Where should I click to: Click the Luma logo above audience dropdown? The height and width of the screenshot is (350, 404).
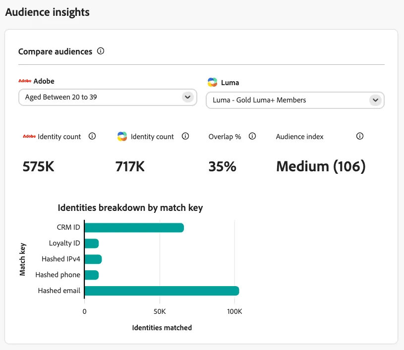[x=212, y=82]
